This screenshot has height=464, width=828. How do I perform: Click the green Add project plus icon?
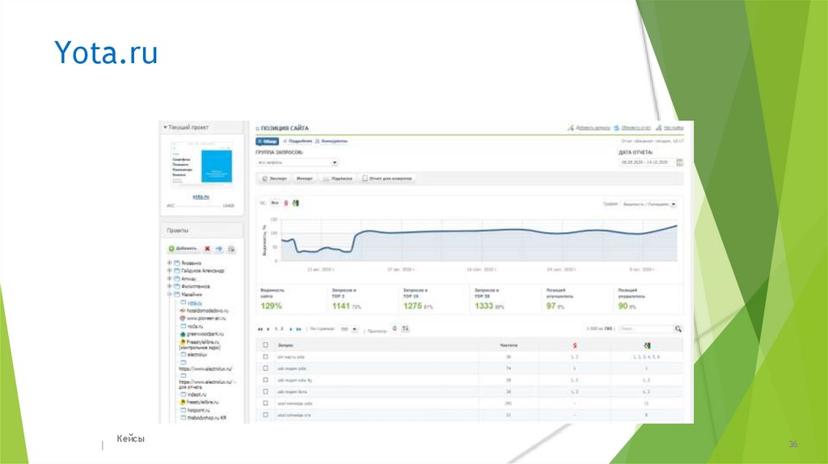tap(171, 249)
